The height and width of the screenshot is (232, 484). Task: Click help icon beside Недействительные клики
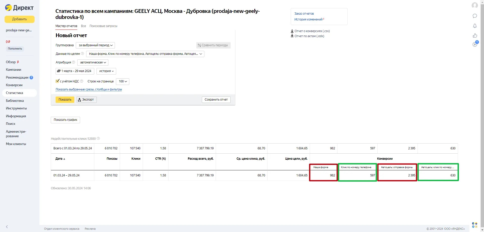click(x=98, y=138)
